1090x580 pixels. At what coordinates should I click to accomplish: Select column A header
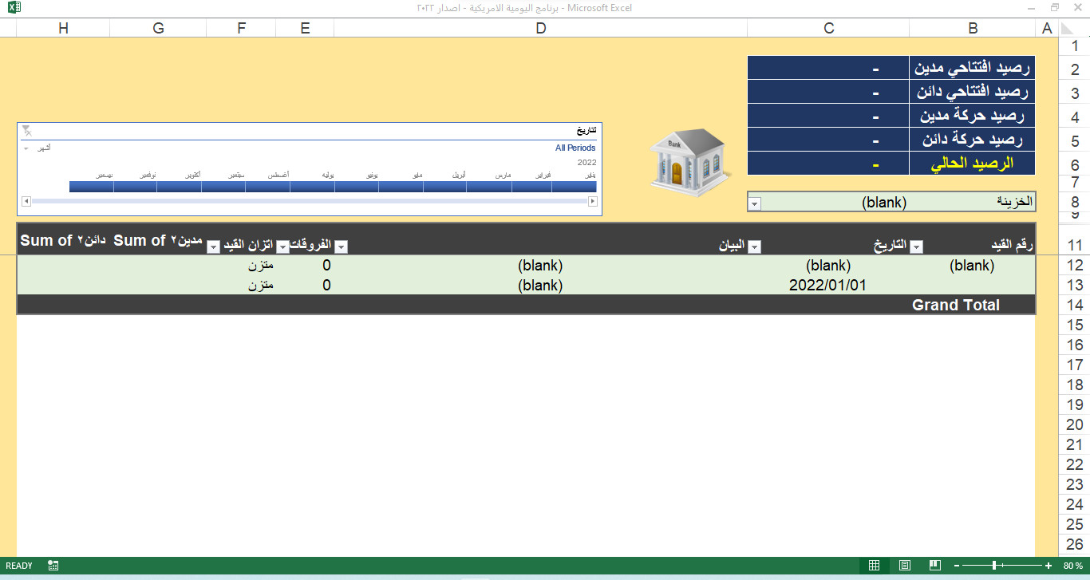click(1047, 29)
